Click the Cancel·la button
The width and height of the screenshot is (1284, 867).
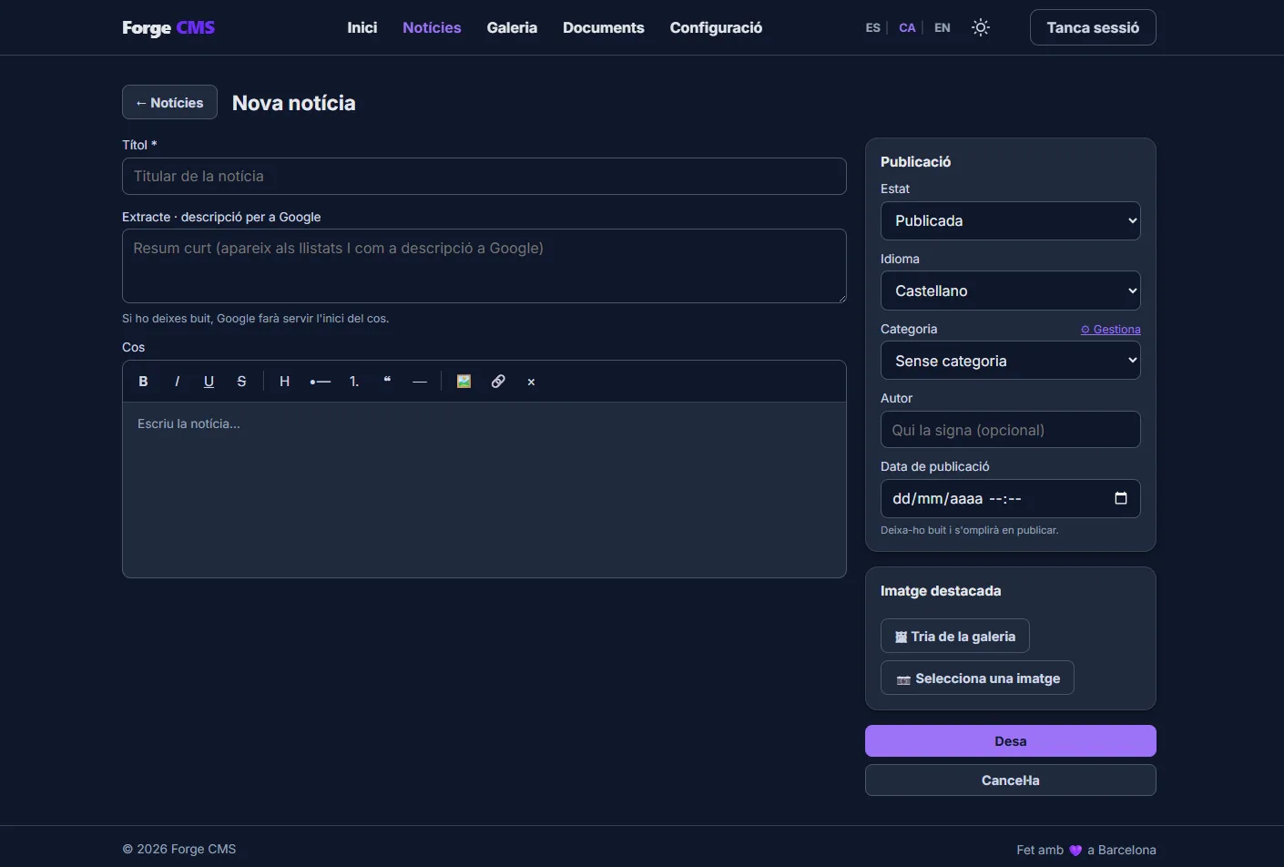(x=1010, y=780)
